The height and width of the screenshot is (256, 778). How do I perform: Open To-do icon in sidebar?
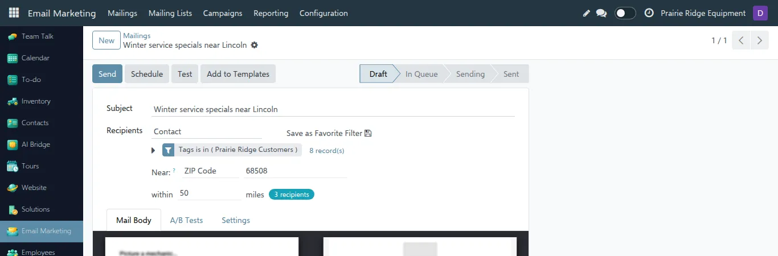[12, 80]
